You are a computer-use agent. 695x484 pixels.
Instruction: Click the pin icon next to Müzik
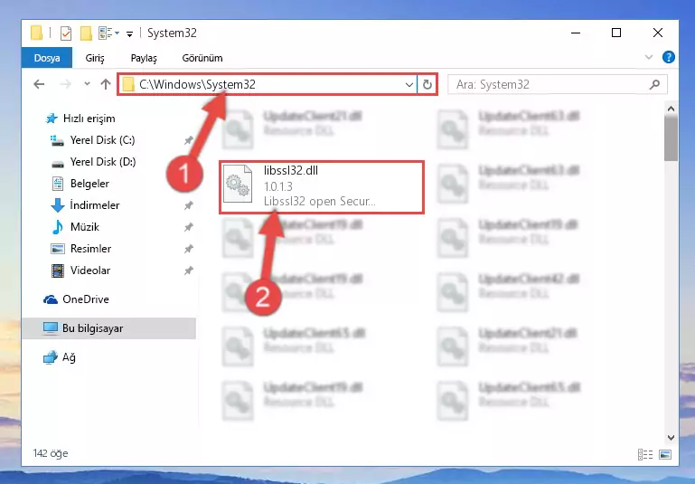pos(188,227)
